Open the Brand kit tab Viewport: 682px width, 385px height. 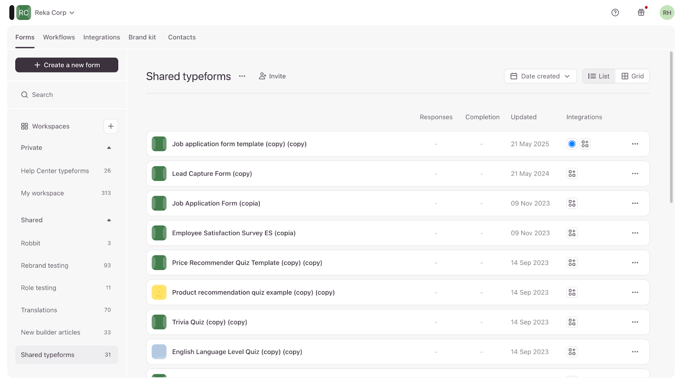coord(142,38)
